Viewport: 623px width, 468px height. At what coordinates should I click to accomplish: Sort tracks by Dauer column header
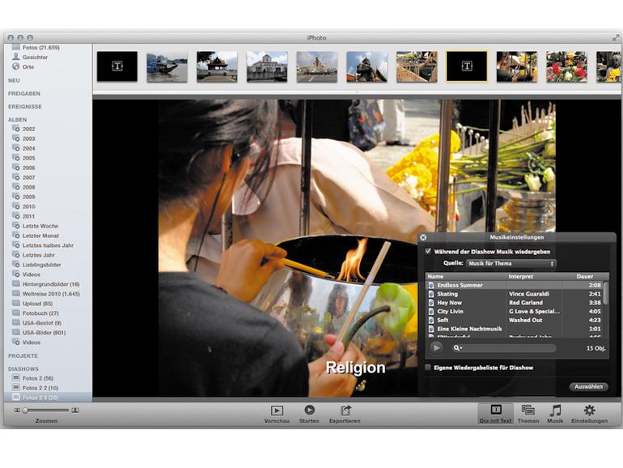[585, 276]
